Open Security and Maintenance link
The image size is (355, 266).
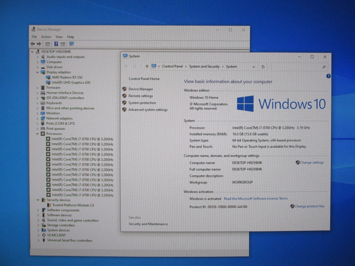click(148, 224)
